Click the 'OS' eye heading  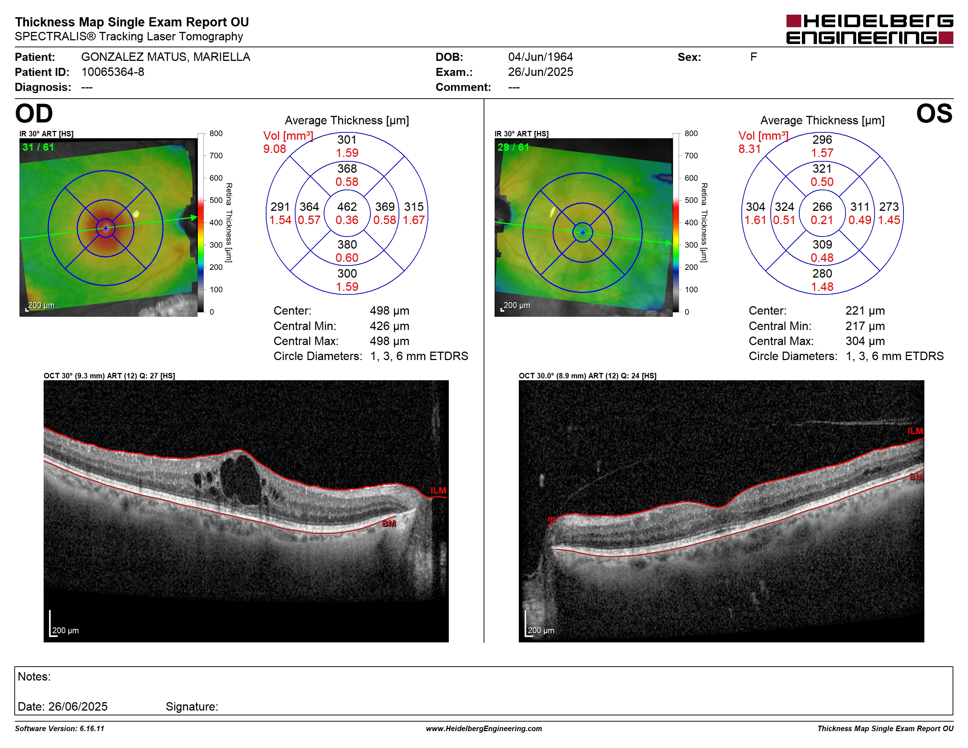tap(934, 113)
